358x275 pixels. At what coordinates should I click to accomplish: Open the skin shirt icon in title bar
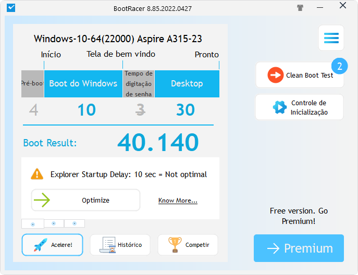[300, 8]
